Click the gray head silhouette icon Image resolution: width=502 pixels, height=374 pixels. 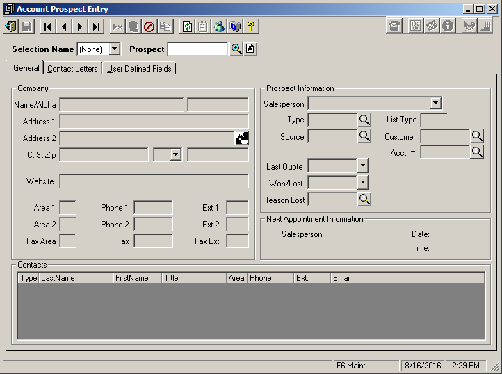133,26
